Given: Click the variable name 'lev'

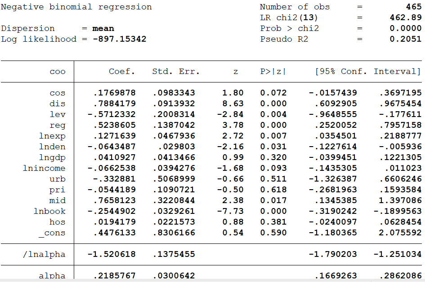Looking at the screenshot, I should click(x=58, y=114).
